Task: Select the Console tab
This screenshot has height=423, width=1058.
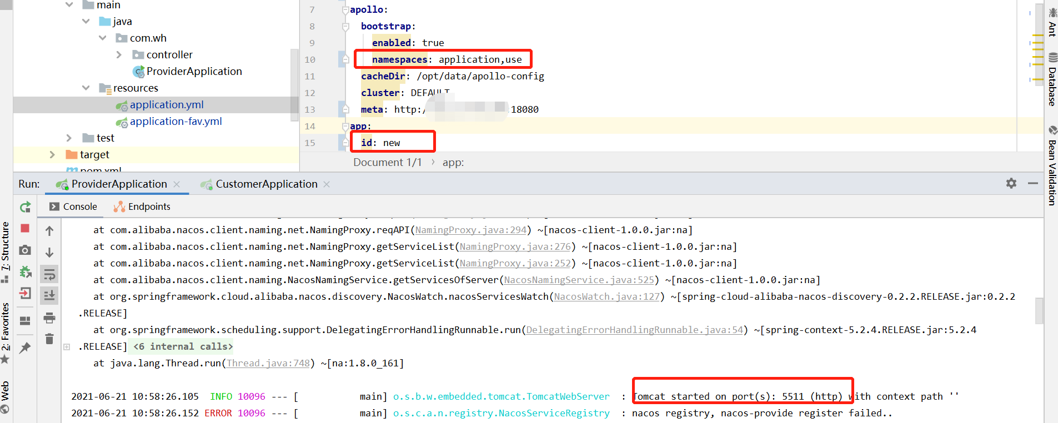Action: coord(73,207)
